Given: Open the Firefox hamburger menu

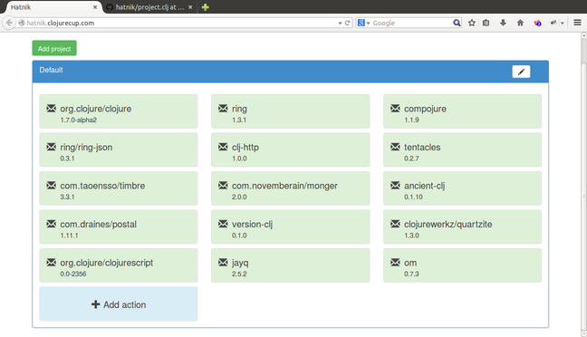Looking at the screenshot, I should (577, 23).
